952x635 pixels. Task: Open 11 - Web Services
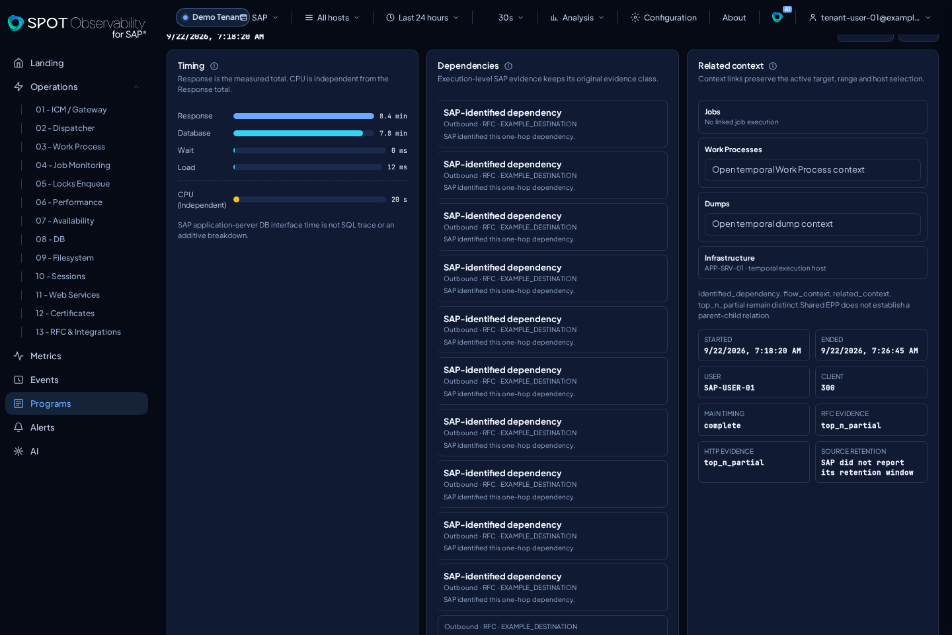(68, 295)
